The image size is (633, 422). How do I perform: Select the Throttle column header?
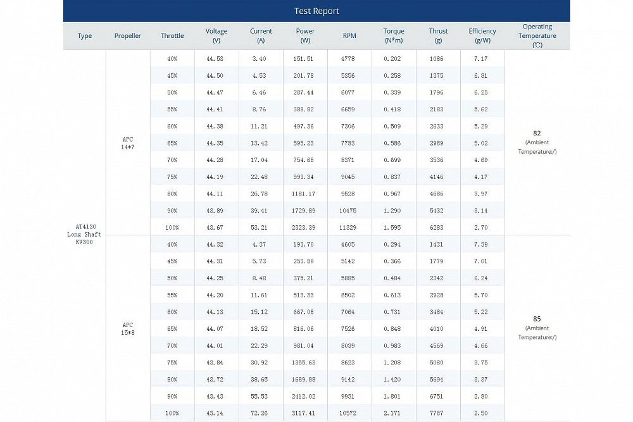(x=172, y=35)
